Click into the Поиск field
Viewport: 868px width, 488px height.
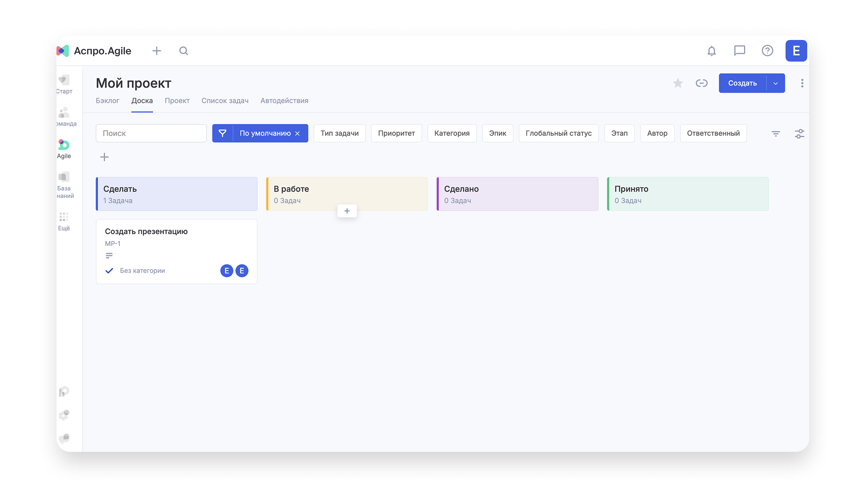(x=151, y=133)
